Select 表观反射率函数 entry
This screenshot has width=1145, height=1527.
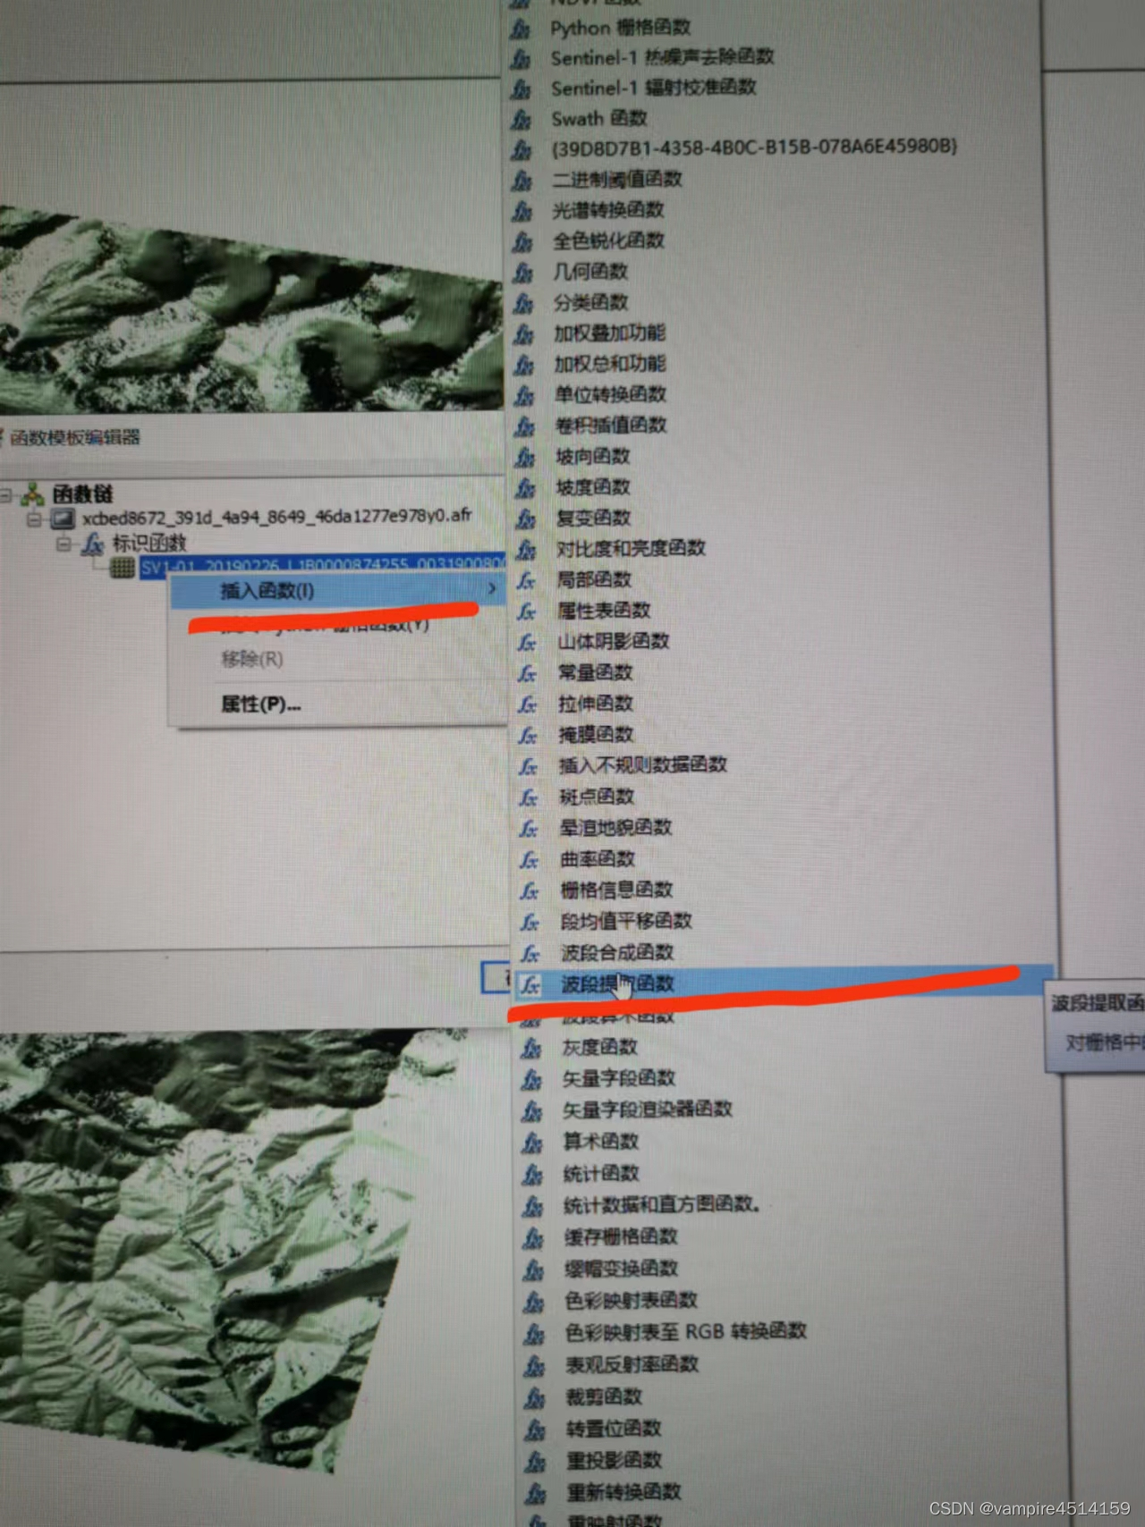click(x=632, y=1365)
